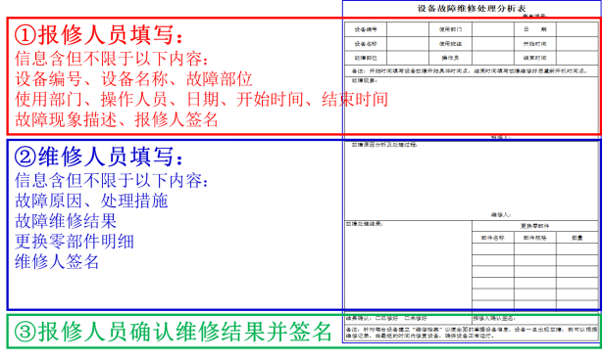Select the 部件规格 column header
Viewport: 603px width, 358px height.
[535, 238]
